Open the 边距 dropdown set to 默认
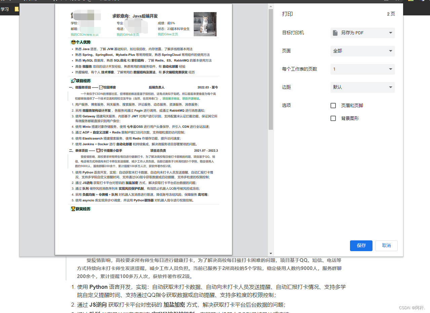 point(362,87)
